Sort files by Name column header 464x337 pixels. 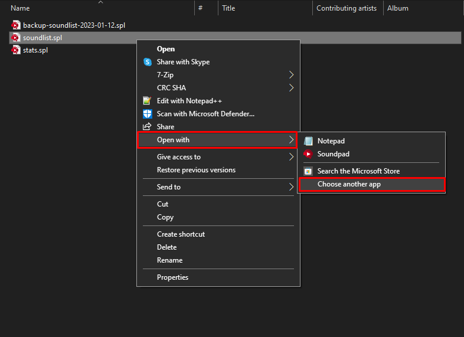(x=20, y=8)
